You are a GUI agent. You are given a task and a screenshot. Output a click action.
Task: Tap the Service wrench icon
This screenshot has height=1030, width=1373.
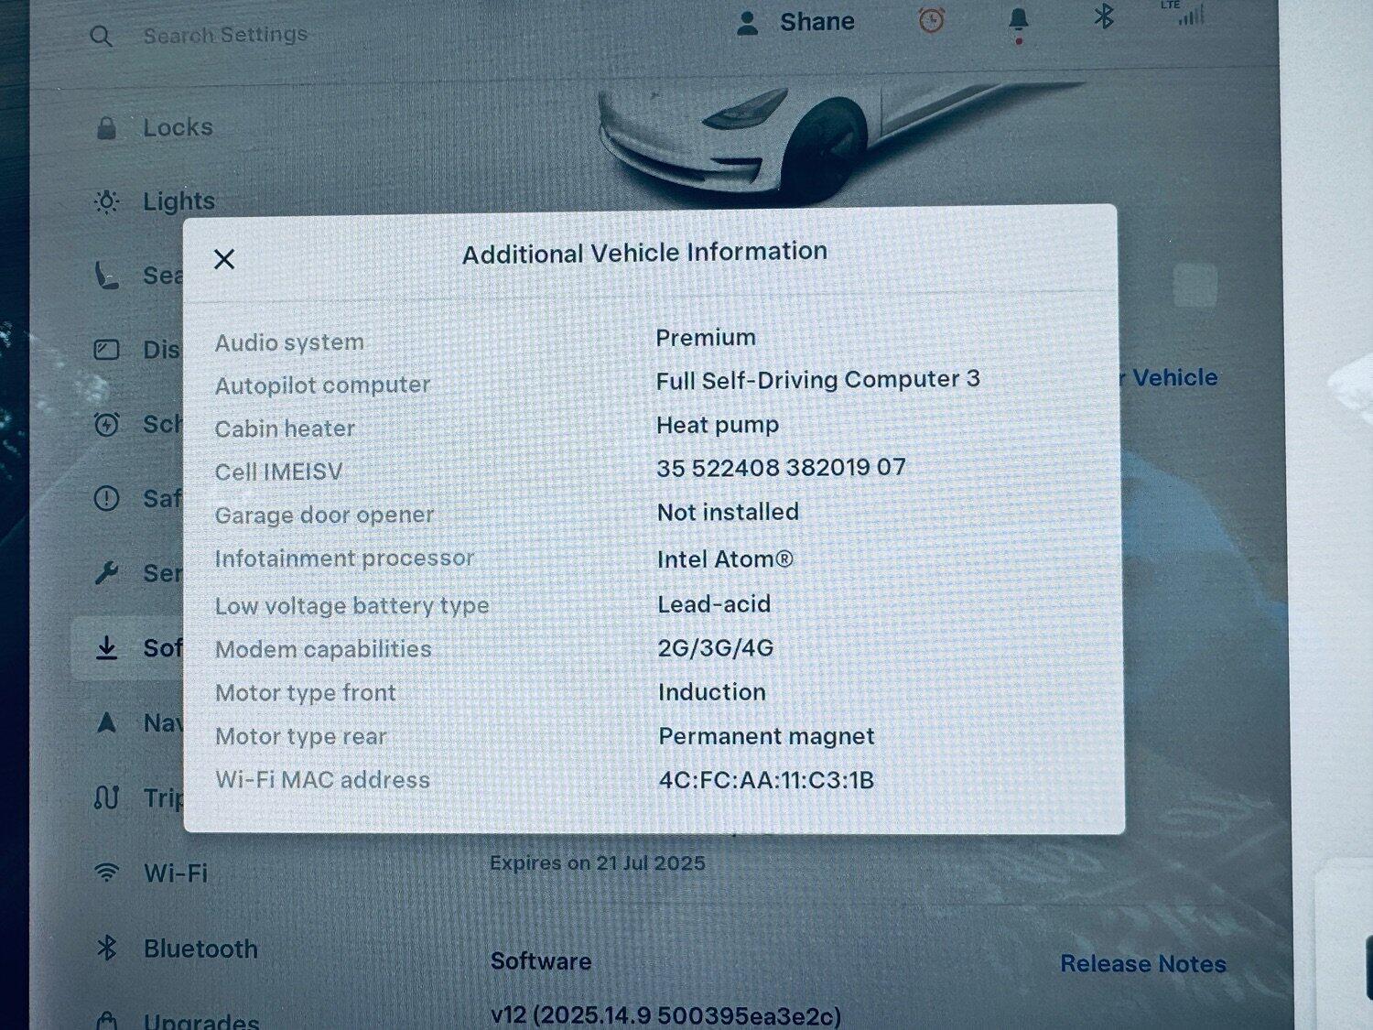point(107,573)
